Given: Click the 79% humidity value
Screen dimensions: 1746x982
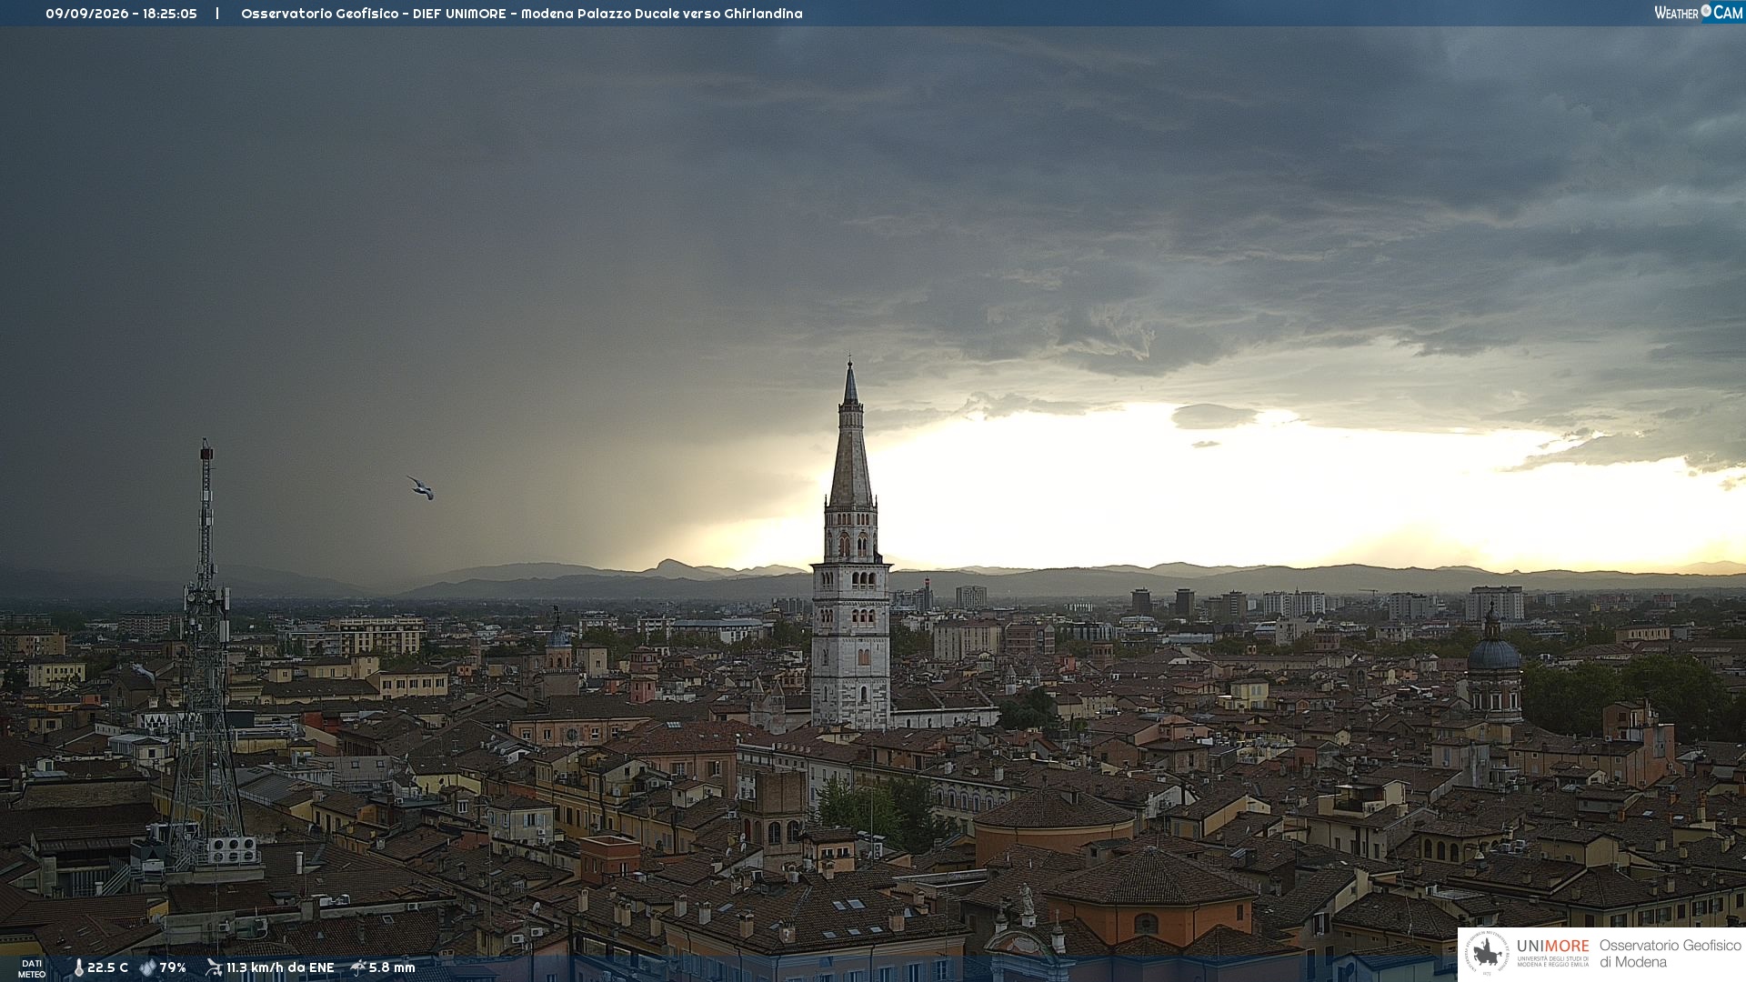Looking at the screenshot, I should [x=173, y=967].
